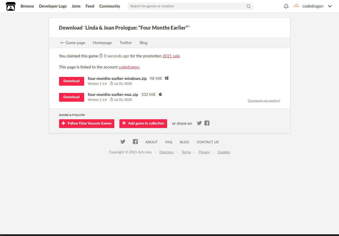Follow False Vacuum Games
Image resolution: width=339 pixels, height=236 pixels.
(x=87, y=124)
